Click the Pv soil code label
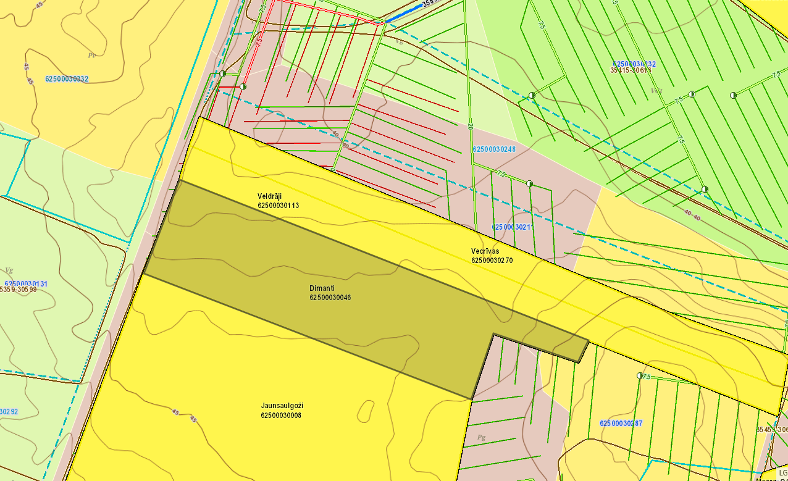Viewport: 788px width, 481px height. [92, 55]
